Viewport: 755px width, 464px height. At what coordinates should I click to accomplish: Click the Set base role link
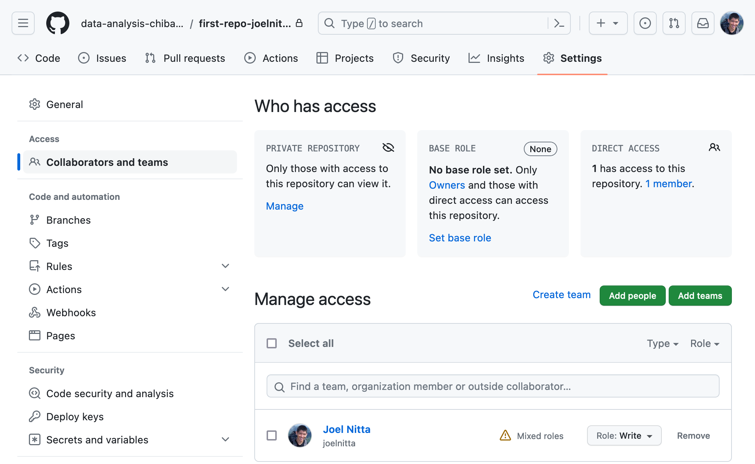(460, 238)
